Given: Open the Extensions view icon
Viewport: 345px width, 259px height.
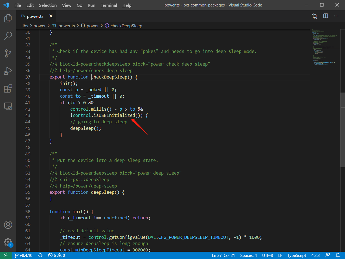Looking at the screenshot, I should (8, 88).
